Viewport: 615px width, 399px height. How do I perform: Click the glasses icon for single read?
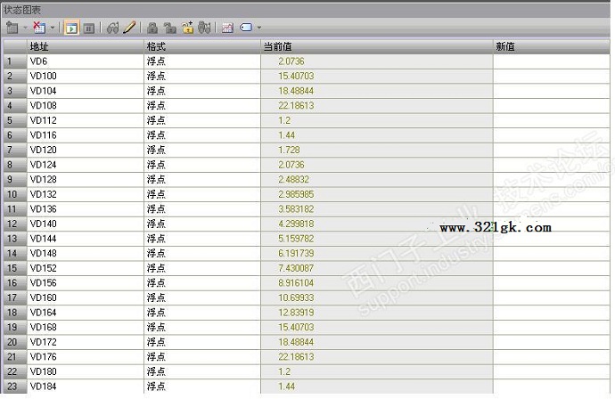pyautogui.click(x=112, y=28)
